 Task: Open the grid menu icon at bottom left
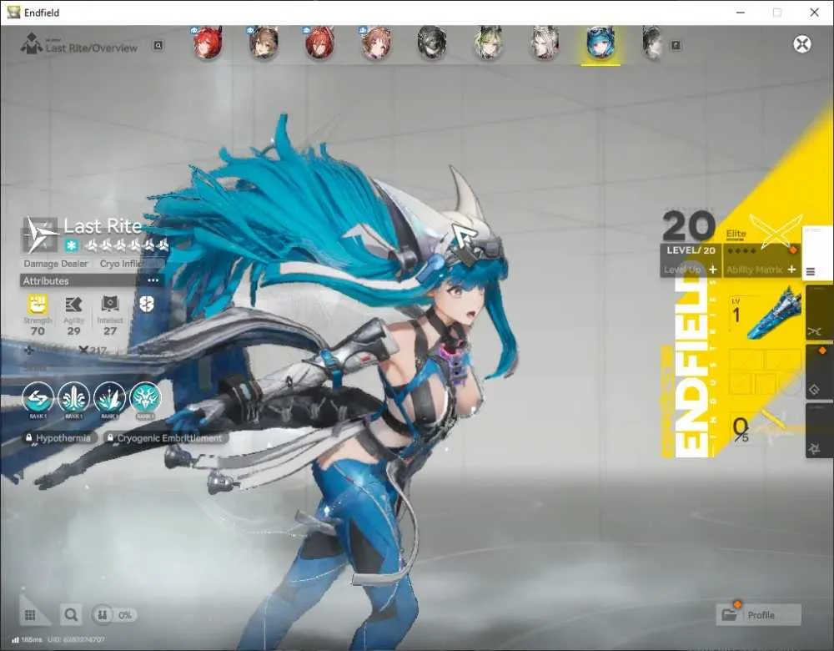click(30, 615)
